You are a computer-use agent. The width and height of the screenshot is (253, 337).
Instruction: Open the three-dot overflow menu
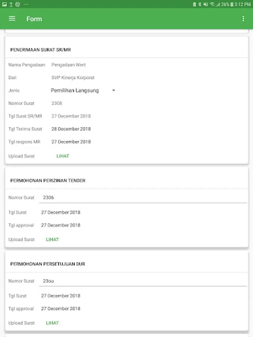click(x=243, y=19)
